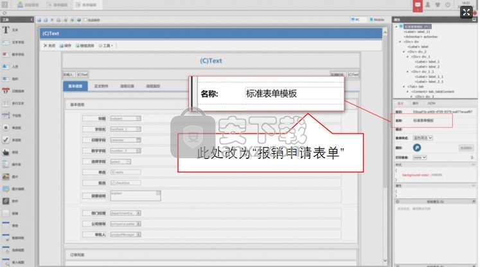Choose the checkmark multi-select (多选框) tool
Screen dimensions: 480x267
[6, 140]
